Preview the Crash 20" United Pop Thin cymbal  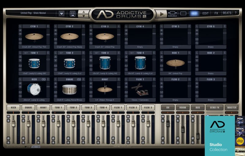(x=34, y=37)
